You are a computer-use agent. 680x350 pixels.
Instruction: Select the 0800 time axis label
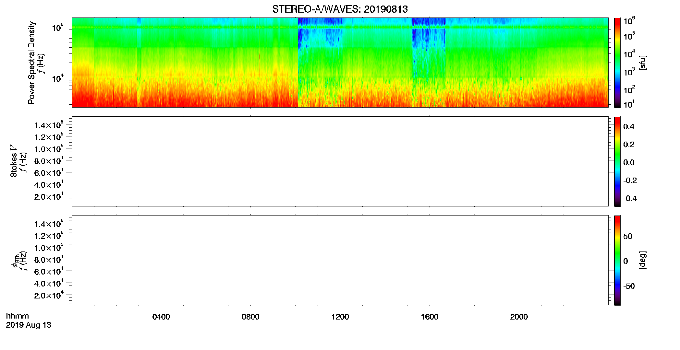(x=250, y=317)
